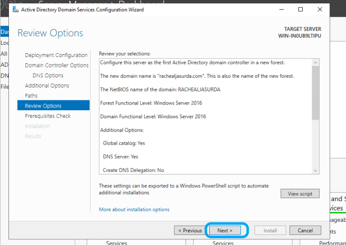Viewport: 346px width, 245px height.
Task: Click DNS Server: Yes line
Action: (x=121, y=157)
